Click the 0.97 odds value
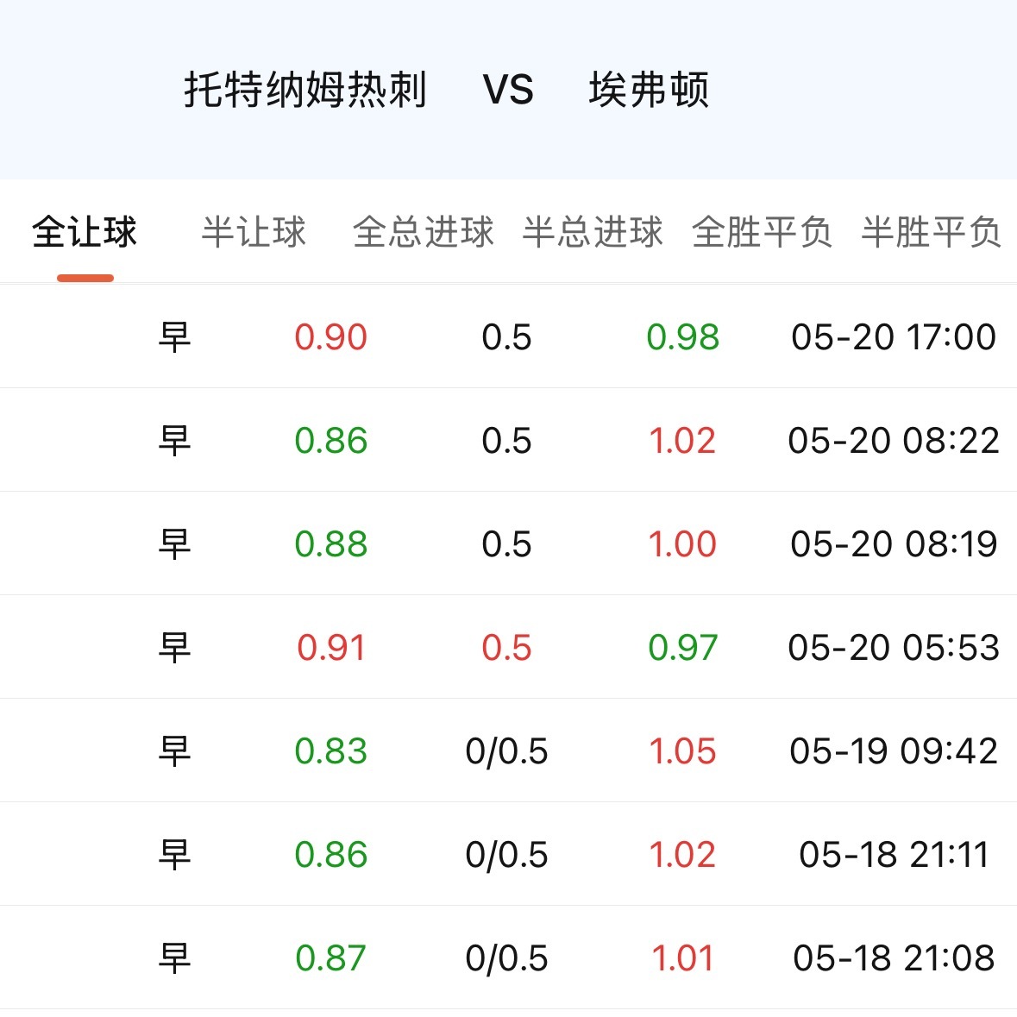The image size is (1017, 1017). pos(683,648)
